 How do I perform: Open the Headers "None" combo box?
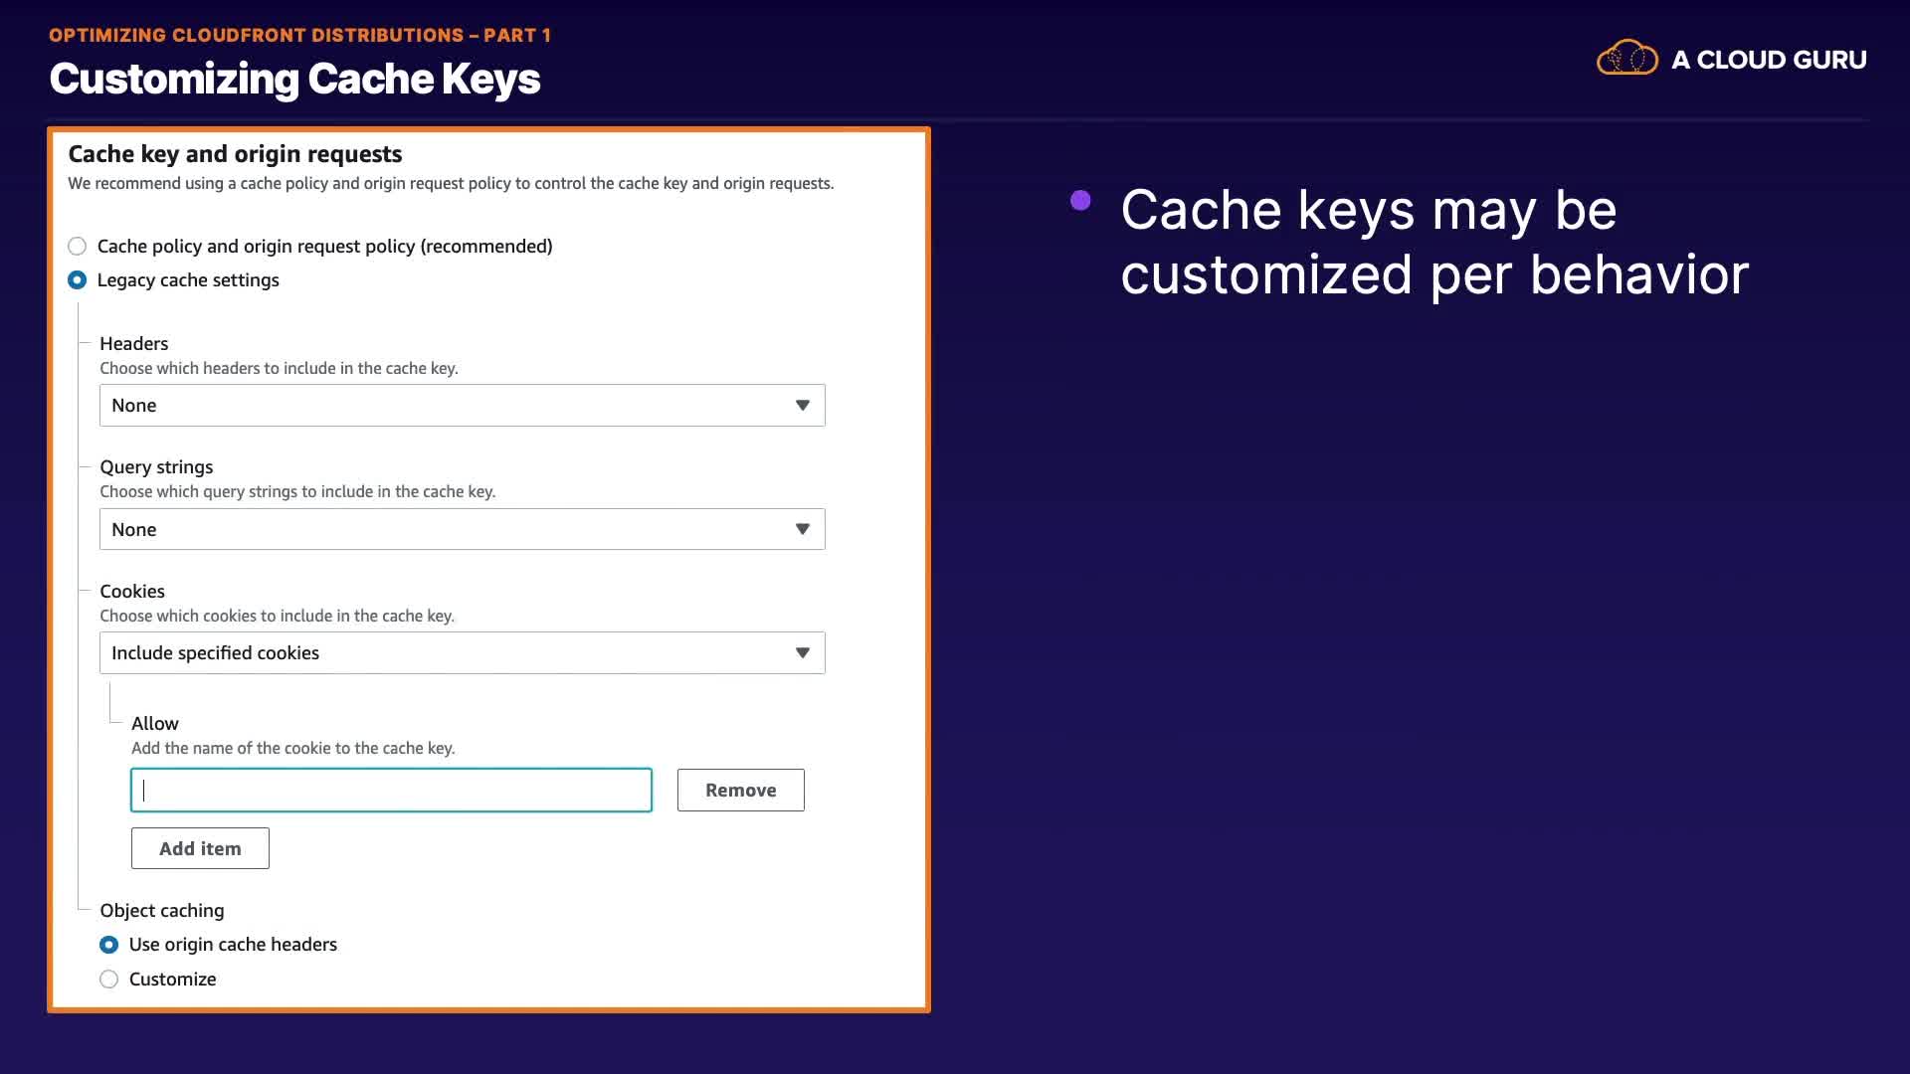click(x=448, y=406)
